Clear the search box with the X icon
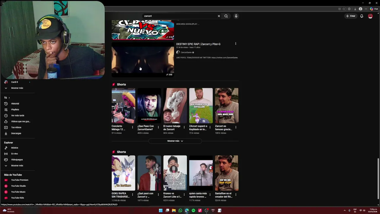This screenshot has width=380, height=214. [219, 16]
